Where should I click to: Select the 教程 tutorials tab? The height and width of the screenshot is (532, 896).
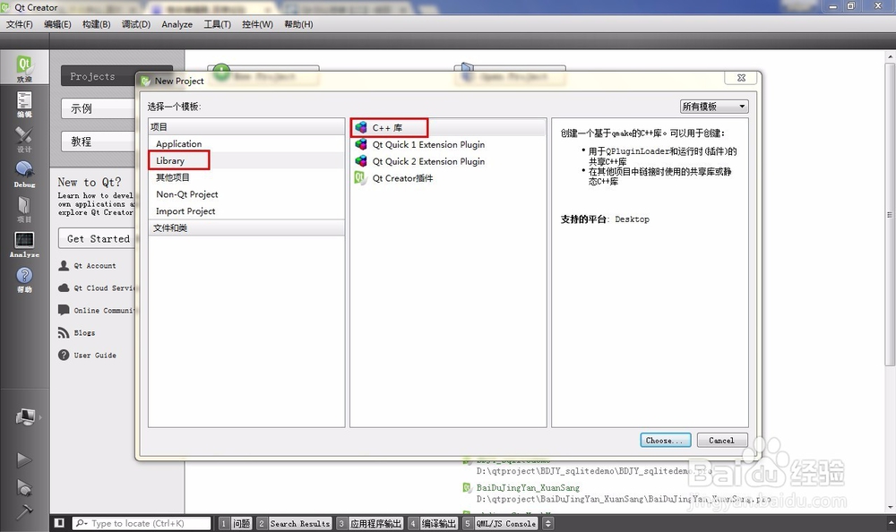[x=99, y=142]
